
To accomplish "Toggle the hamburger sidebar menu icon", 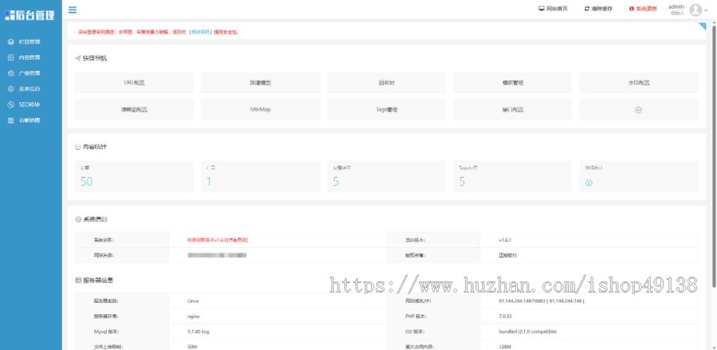I will click(72, 10).
